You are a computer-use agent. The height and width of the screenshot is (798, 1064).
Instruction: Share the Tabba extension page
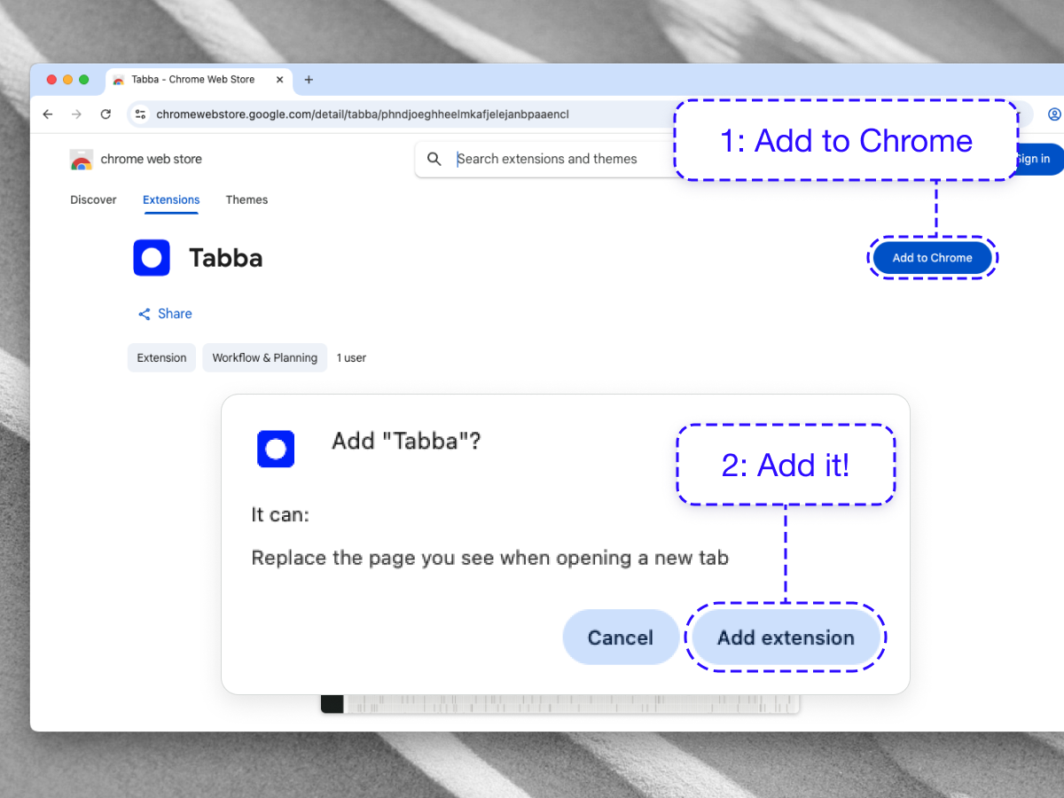coord(165,313)
